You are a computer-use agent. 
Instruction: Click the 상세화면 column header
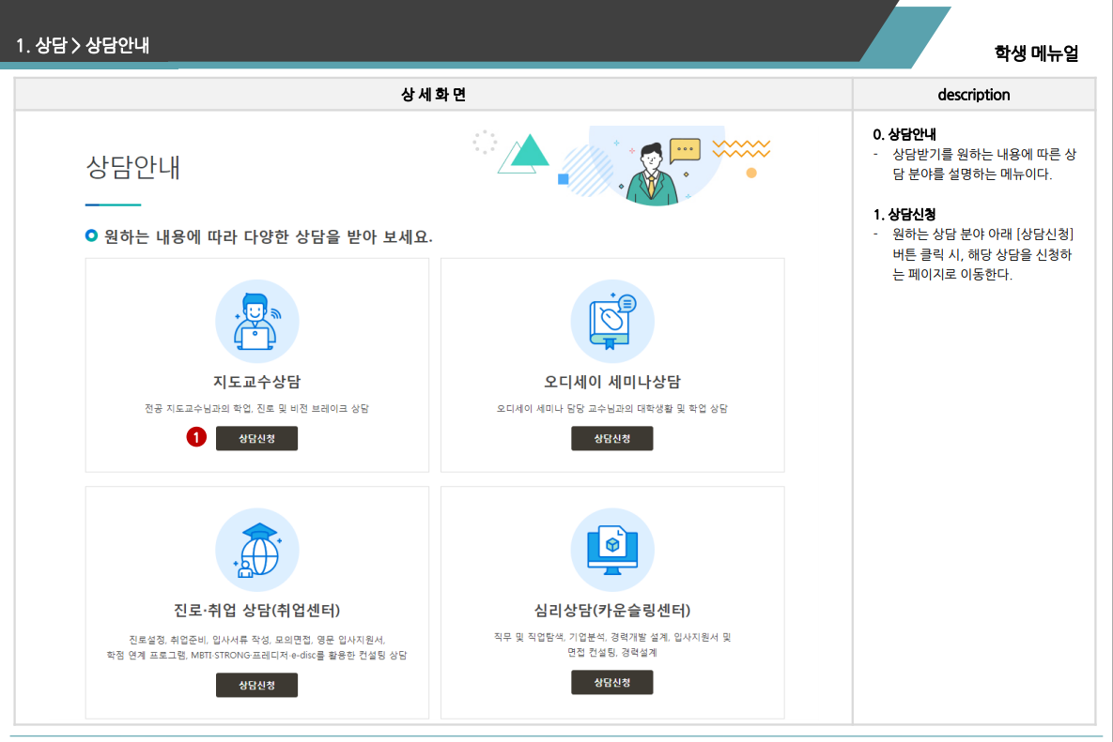click(x=433, y=94)
